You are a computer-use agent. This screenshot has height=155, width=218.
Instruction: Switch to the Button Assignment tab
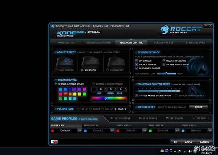tap(96, 43)
